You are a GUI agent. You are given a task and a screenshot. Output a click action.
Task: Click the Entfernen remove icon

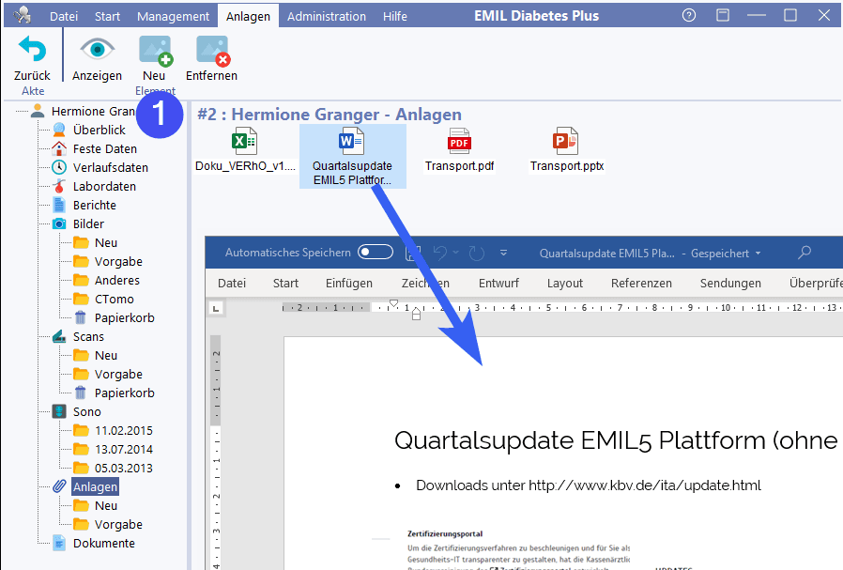211,50
